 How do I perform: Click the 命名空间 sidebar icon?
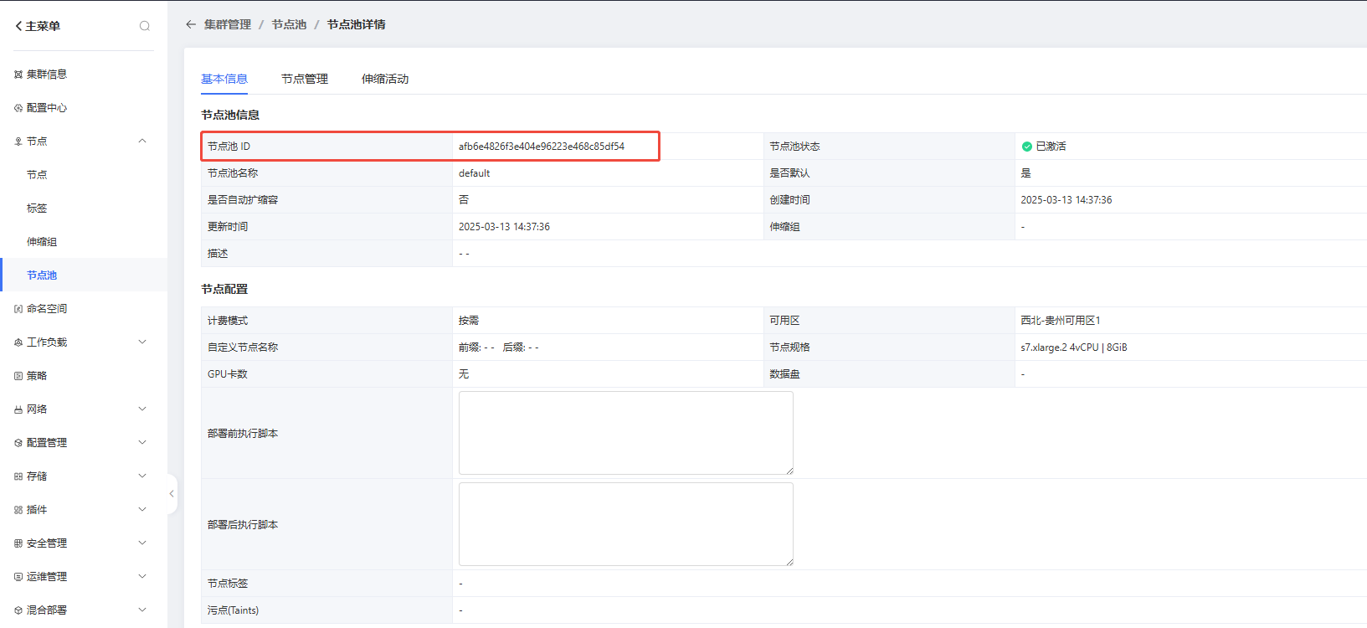[18, 309]
